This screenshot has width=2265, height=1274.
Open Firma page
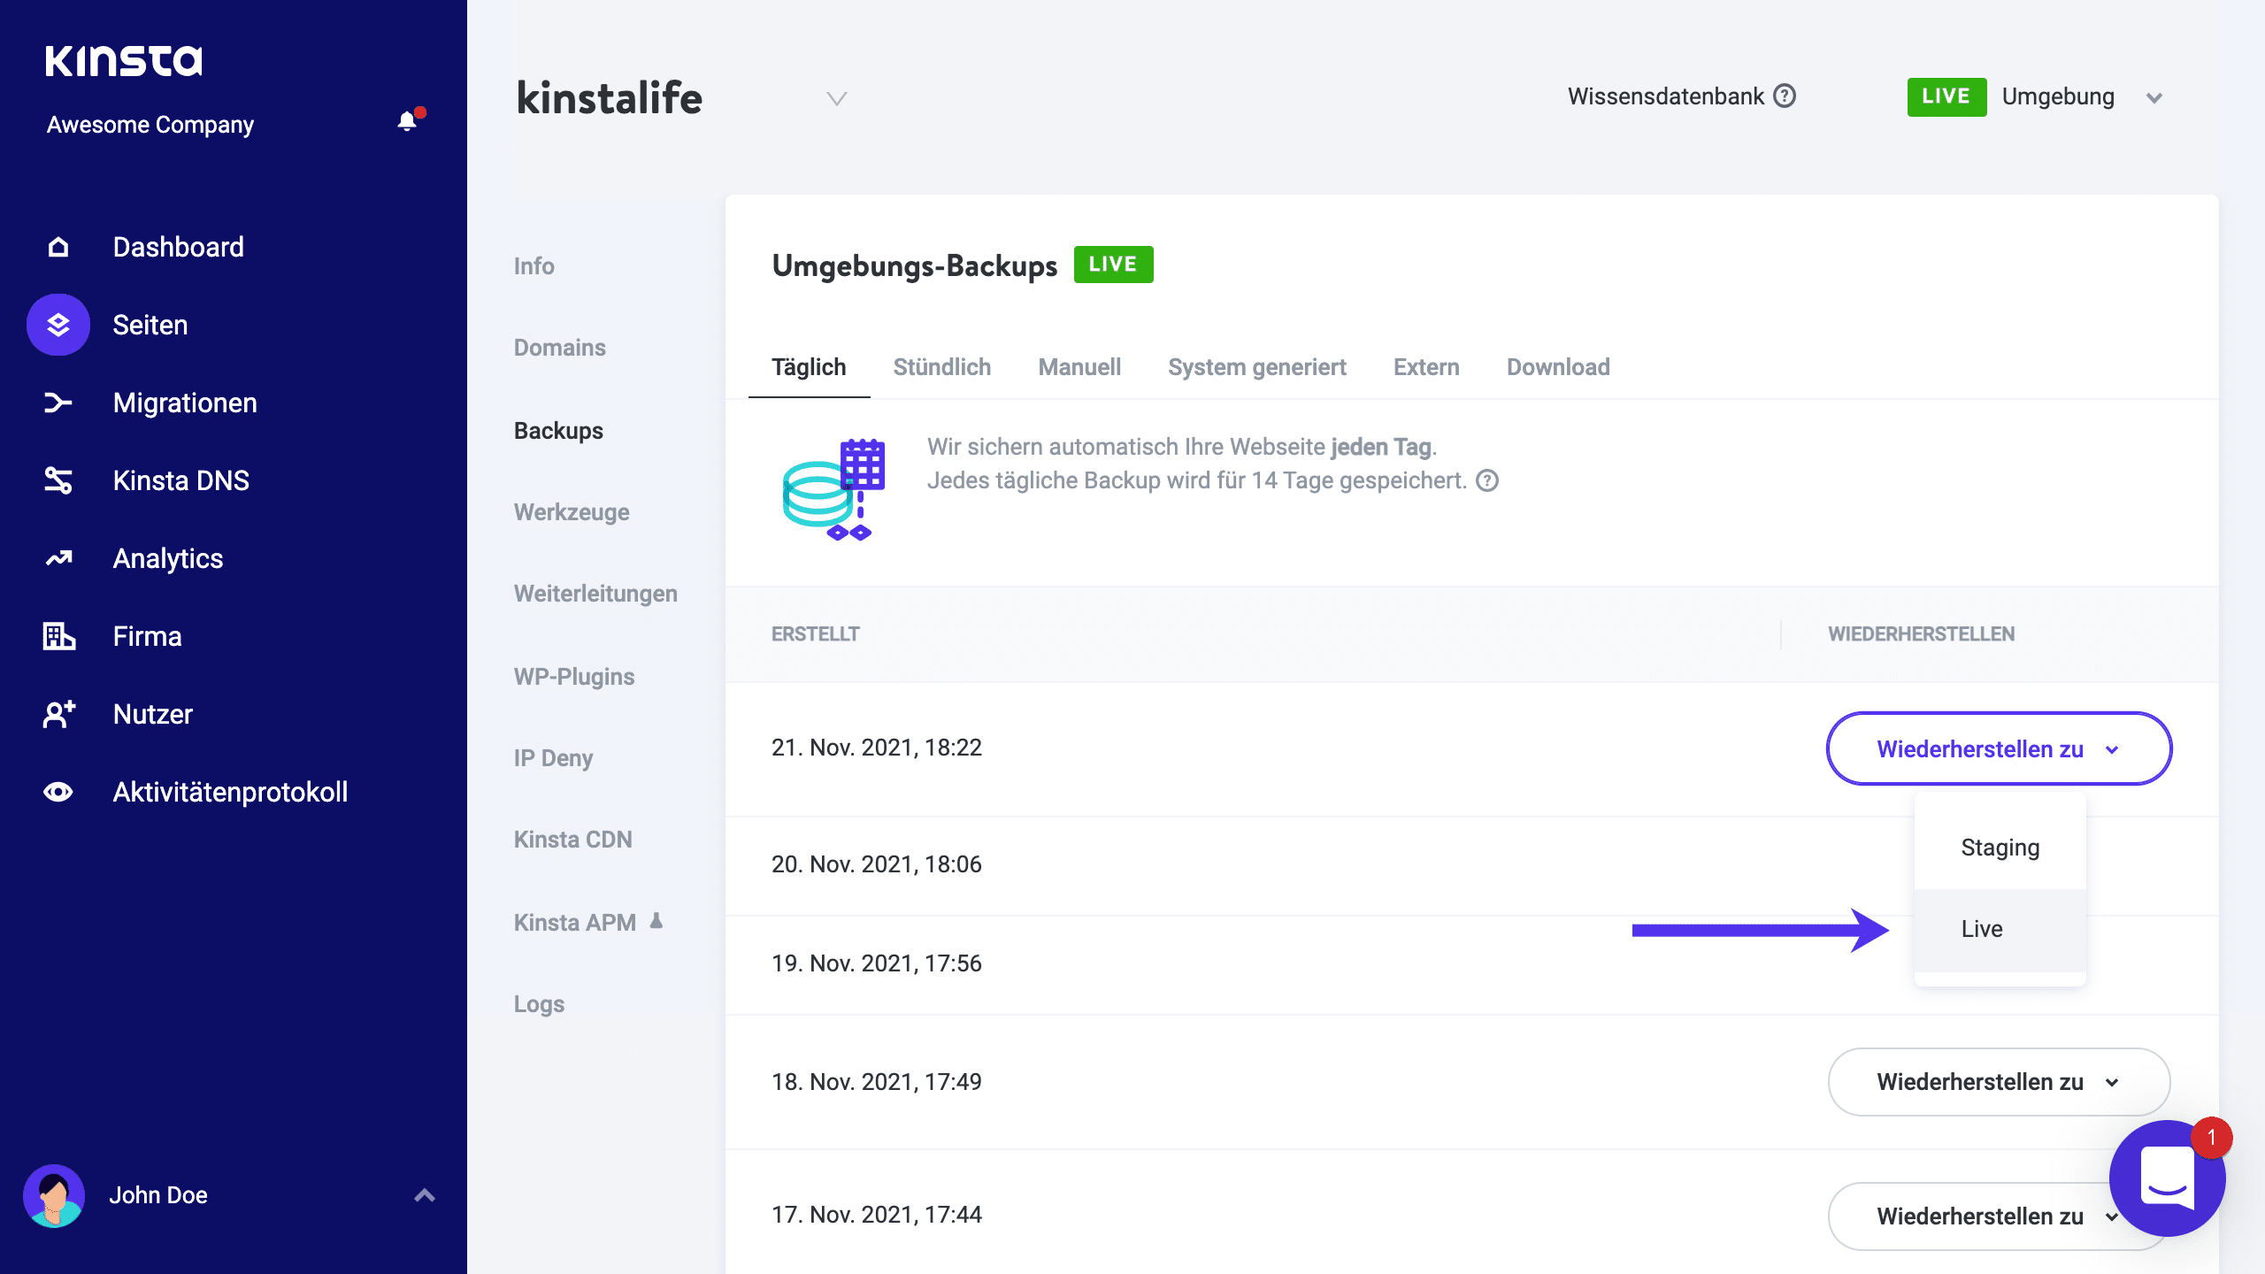(148, 636)
